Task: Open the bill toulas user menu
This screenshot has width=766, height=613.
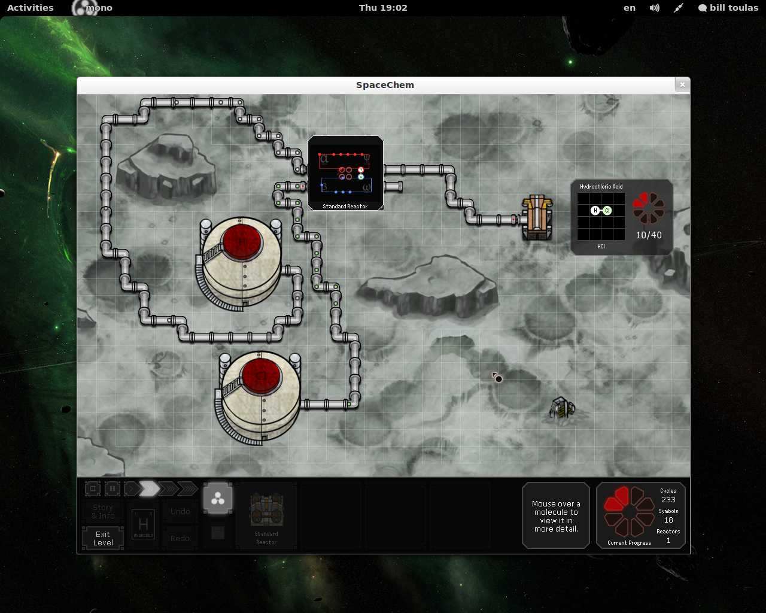Action: (728, 8)
